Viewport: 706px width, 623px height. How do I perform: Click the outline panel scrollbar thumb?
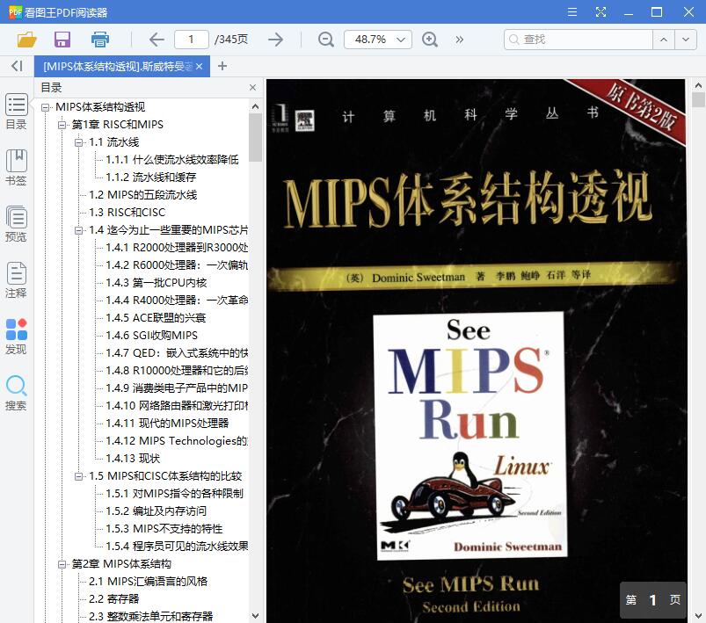[x=255, y=137]
